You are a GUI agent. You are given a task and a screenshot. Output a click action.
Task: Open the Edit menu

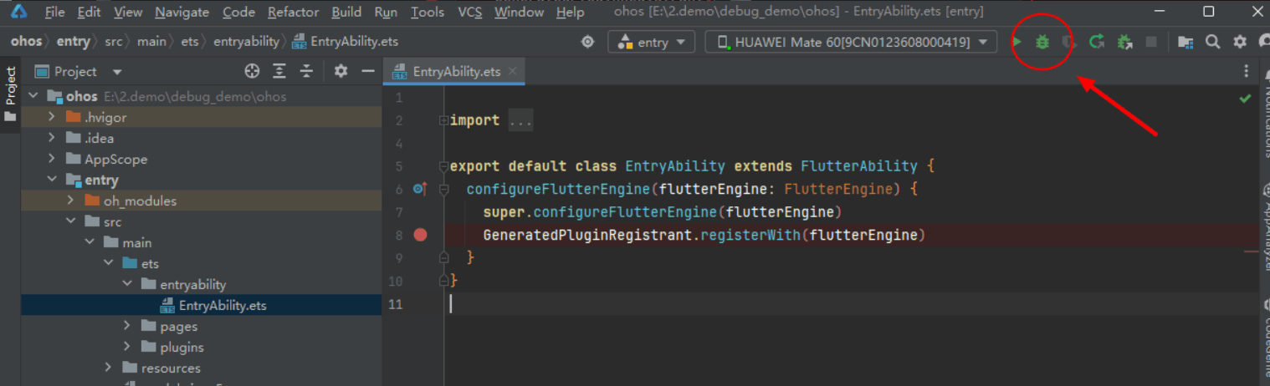[x=89, y=12]
